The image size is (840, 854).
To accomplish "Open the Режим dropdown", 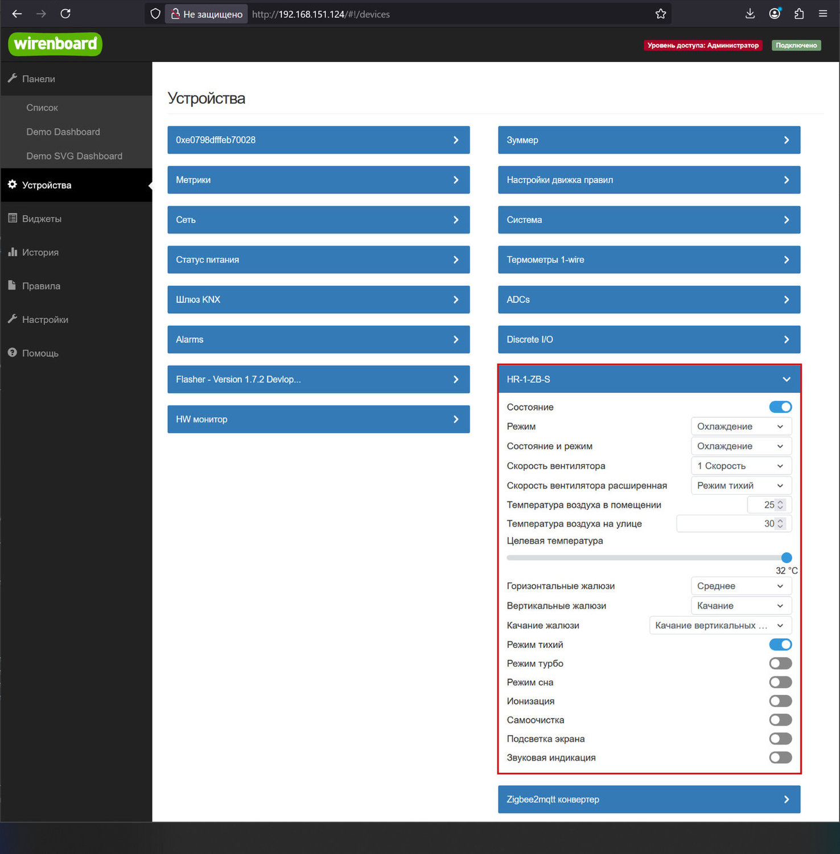I will point(741,426).
